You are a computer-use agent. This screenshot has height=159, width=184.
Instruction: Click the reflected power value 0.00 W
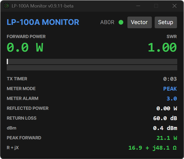[167, 109]
